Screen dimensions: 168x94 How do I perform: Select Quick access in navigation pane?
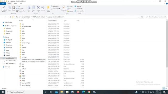pos(8,22)
